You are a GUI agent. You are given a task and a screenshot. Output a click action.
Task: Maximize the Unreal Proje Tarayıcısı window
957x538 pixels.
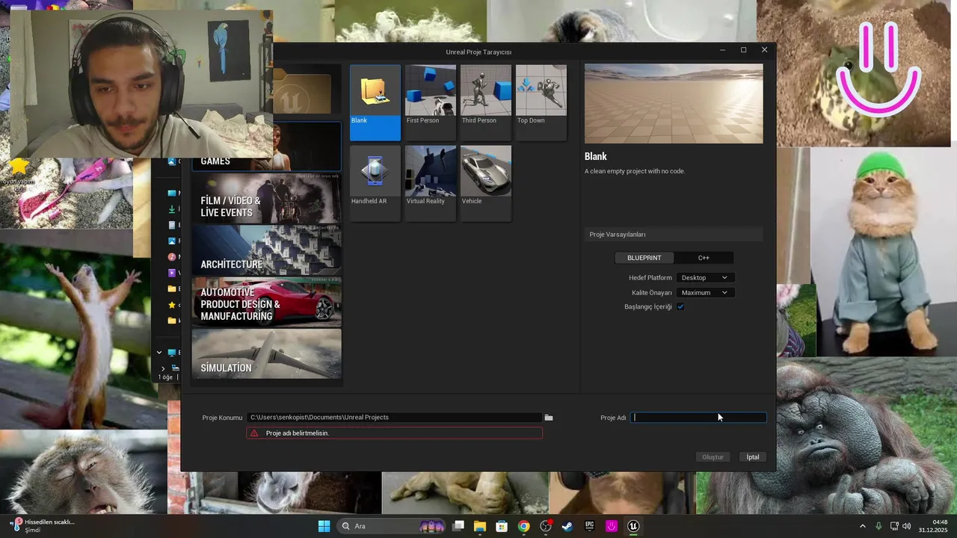click(x=743, y=50)
